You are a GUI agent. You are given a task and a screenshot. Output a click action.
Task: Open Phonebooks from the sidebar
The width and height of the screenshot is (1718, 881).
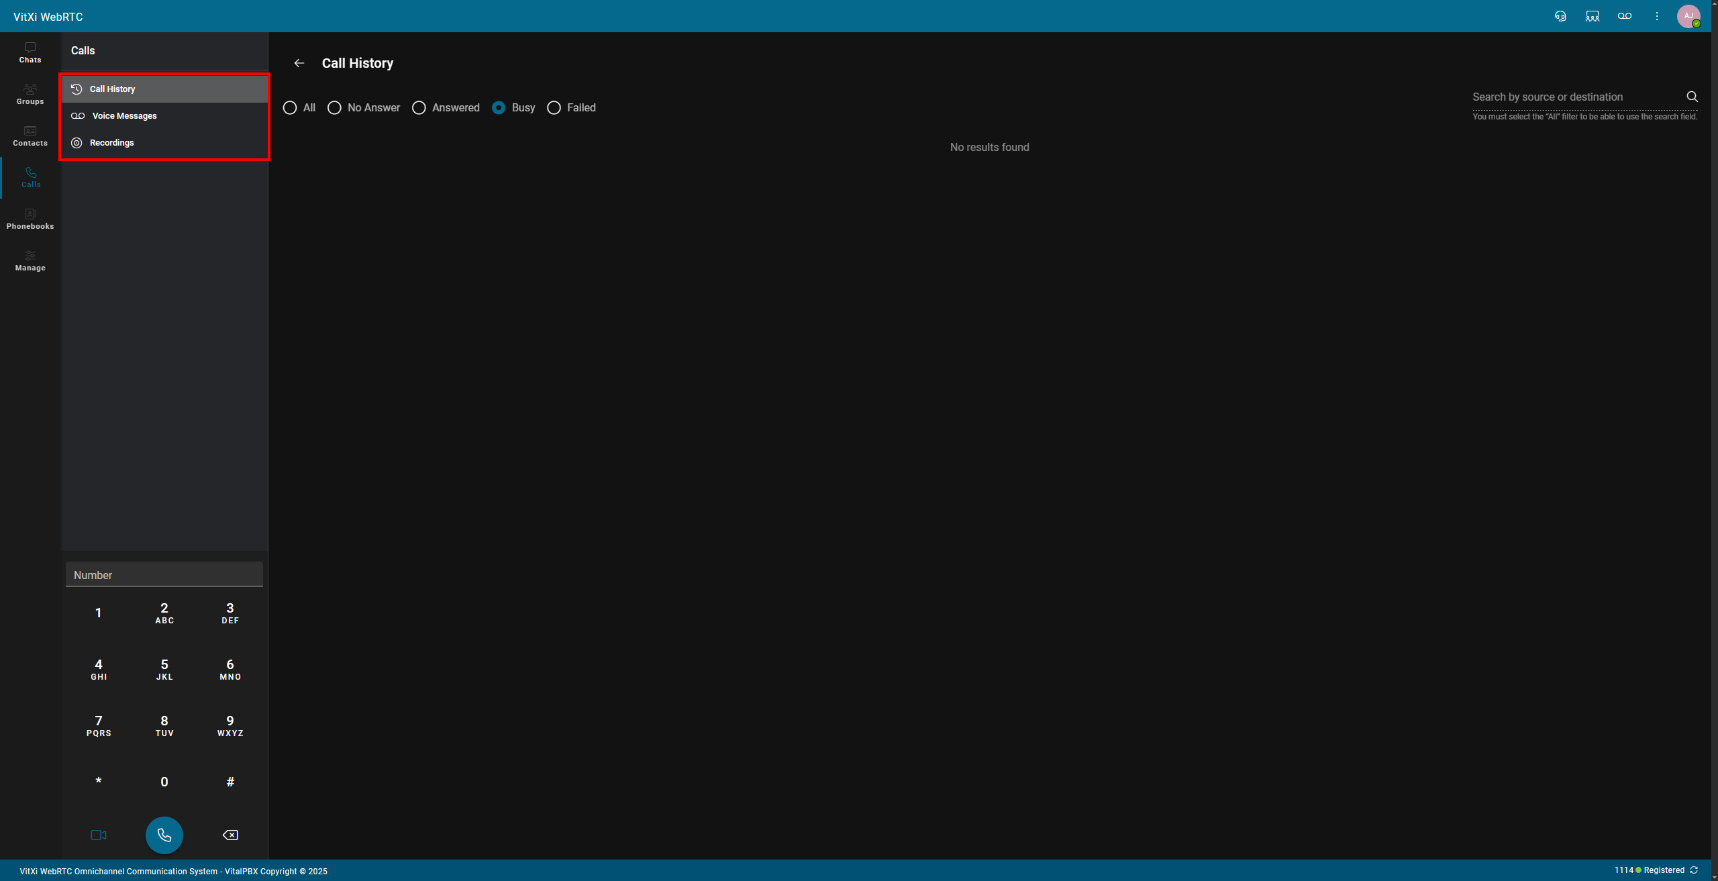point(30,219)
